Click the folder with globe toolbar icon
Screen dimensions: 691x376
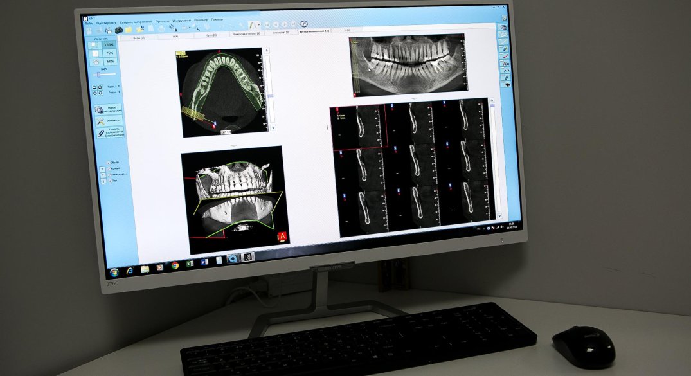coord(139,30)
